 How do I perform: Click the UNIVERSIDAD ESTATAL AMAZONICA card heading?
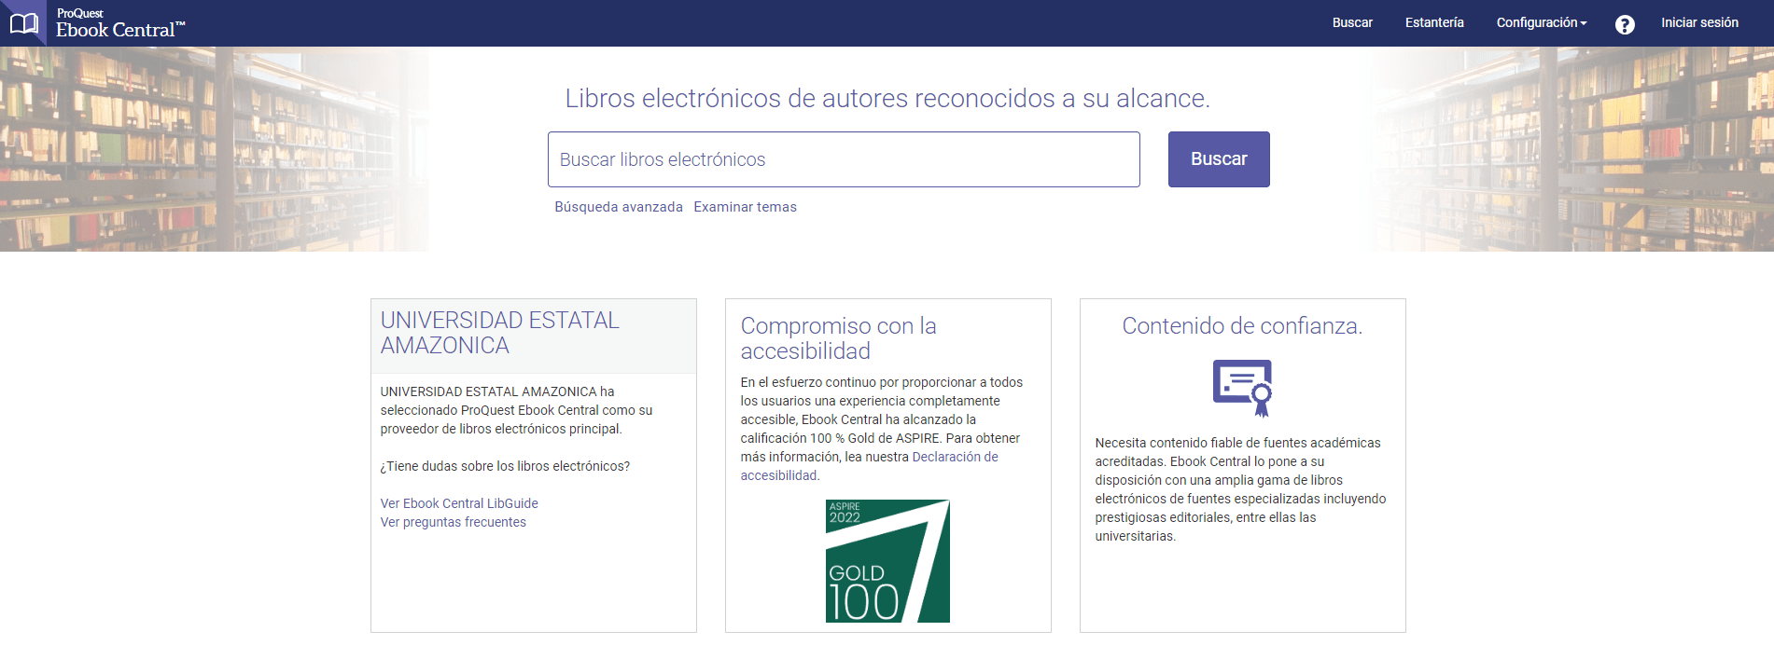click(x=499, y=333)
